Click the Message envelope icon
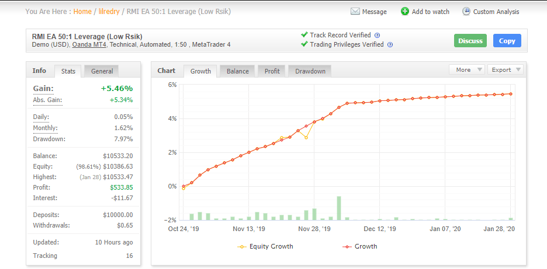This screenshot has width=547, height=269. coord(355,12)
